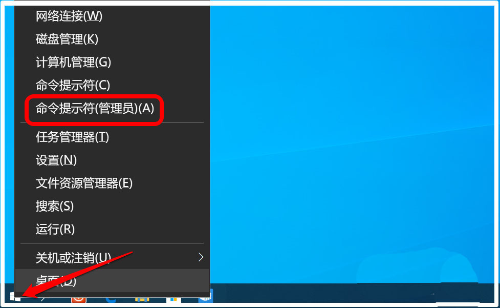Expand 关机或注销 submenu arrow
Image resolution: width=500 pixels, height=308 pixels.
click(x=201, y=257)
